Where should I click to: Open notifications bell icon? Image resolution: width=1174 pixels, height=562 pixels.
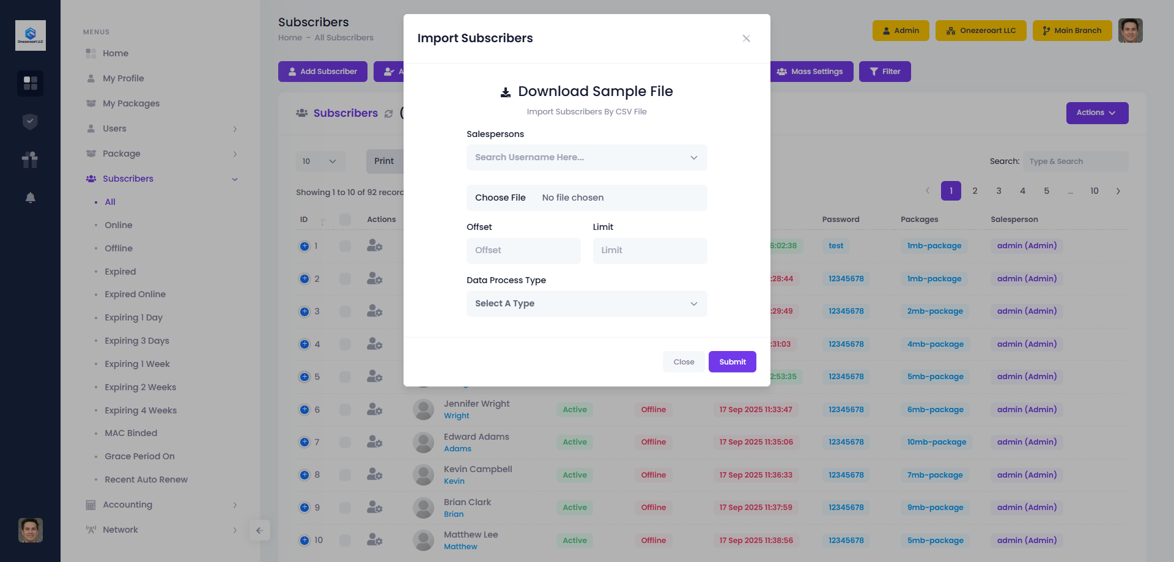30,198
